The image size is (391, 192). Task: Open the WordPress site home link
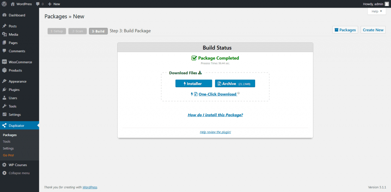(21, 4)
